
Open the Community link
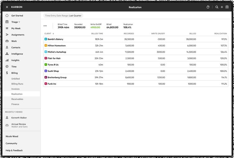(11, 143)
